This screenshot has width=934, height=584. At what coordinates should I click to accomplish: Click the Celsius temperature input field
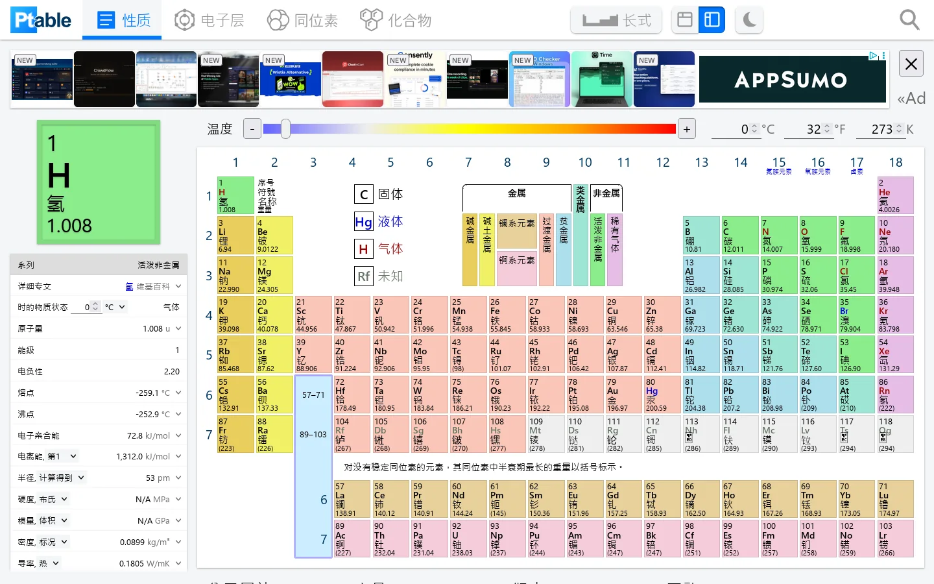click(735, 129)
